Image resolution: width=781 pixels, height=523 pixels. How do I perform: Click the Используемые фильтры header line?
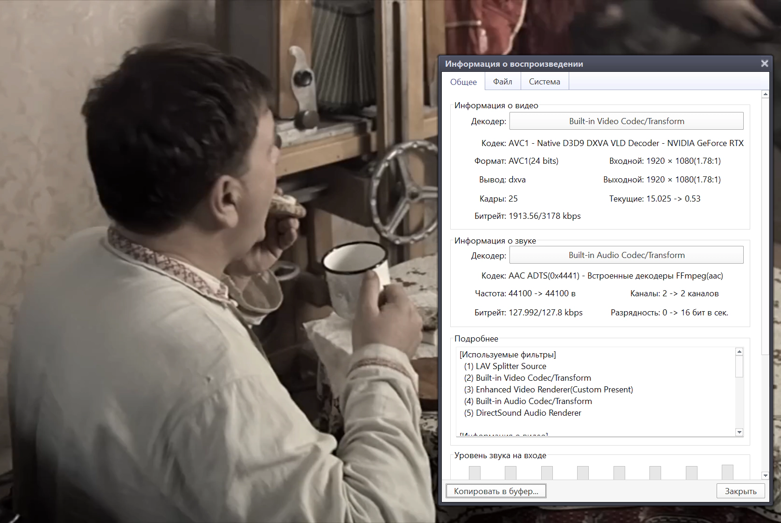pyautogui.click(x=508, y=355)
